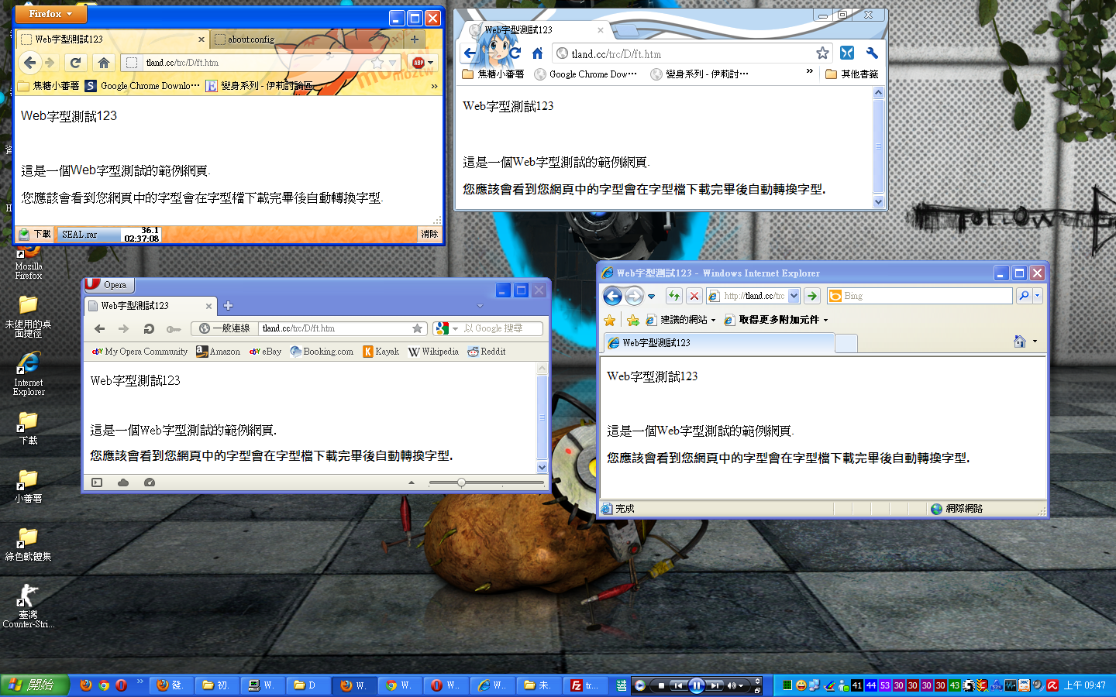Toggle the Opera panel button in status bar
The image size is (1116, 697).
[97, 482]
